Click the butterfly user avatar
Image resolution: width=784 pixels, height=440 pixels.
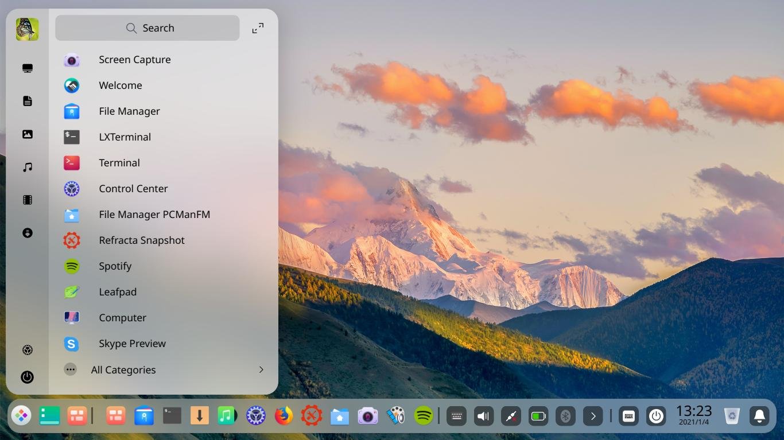(26, 29)
